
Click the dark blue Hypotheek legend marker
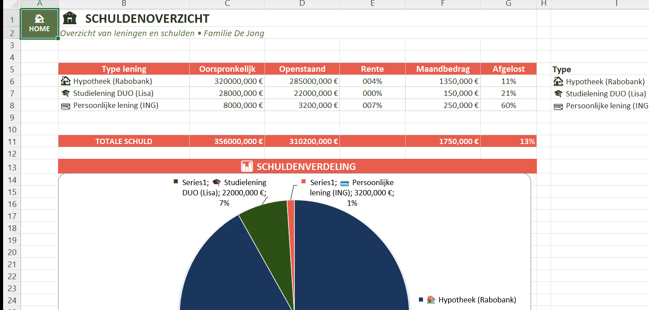(x=421, y=300)
